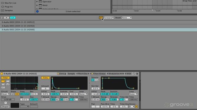Click the auto-select zone button
The image size is (197, 110).
[6, 18]
